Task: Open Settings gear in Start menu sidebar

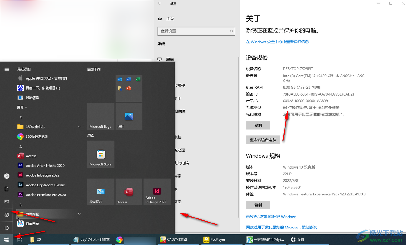Action: (7, 215)
